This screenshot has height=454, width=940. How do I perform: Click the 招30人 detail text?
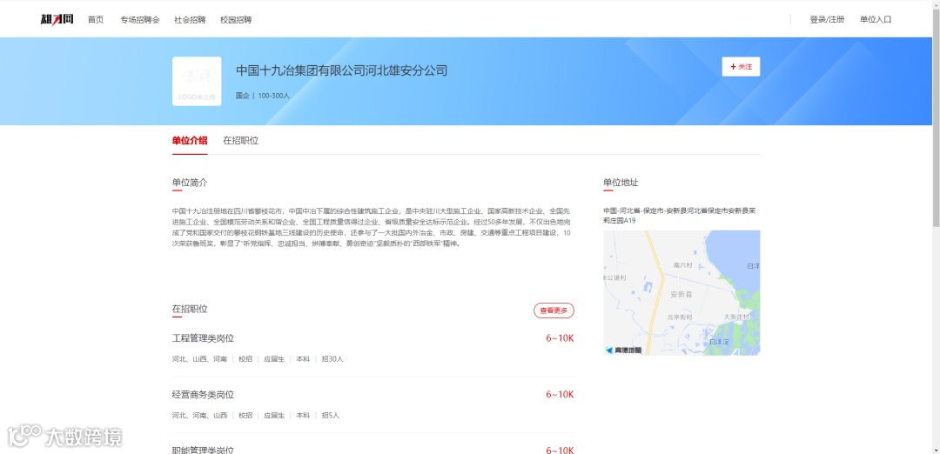click(332, 359)
